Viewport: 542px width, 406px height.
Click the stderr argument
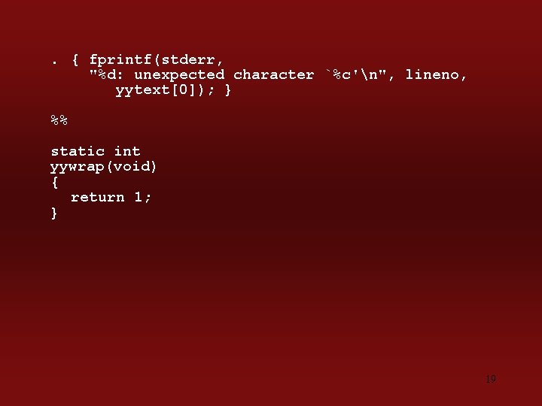[x=187, y=59]
